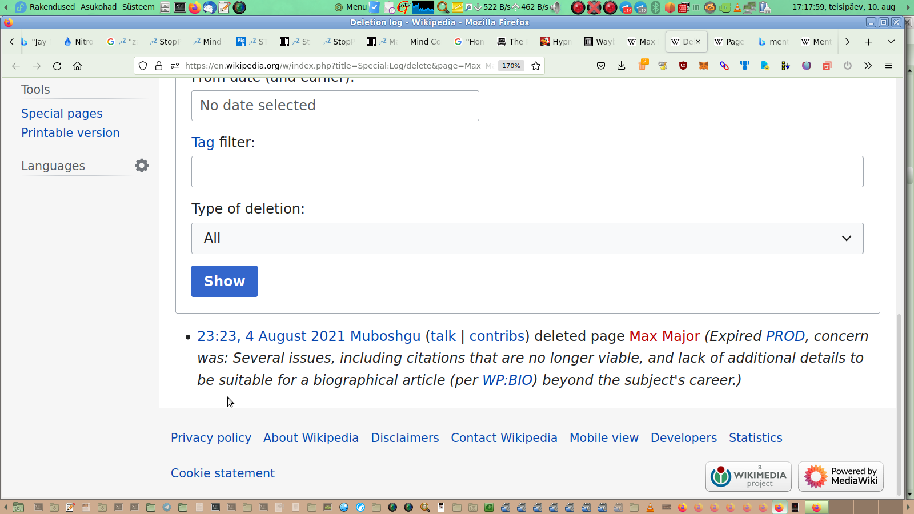Screen dimensions: 914x514
Task: Open the Firefox hamburger menu
Action: coord(889,66)
